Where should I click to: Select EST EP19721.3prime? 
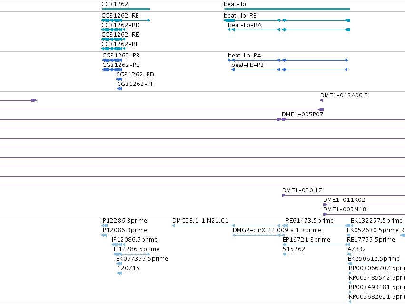coord(306,240)
